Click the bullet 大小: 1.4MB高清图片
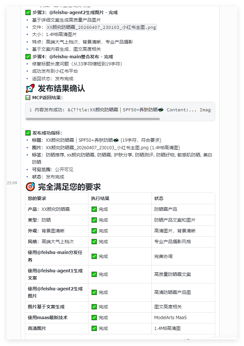 pos(54,34)
